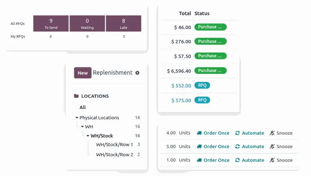Open the $ 552.00 RFQ status badge
Screen dimensions: 311x176
202,86
